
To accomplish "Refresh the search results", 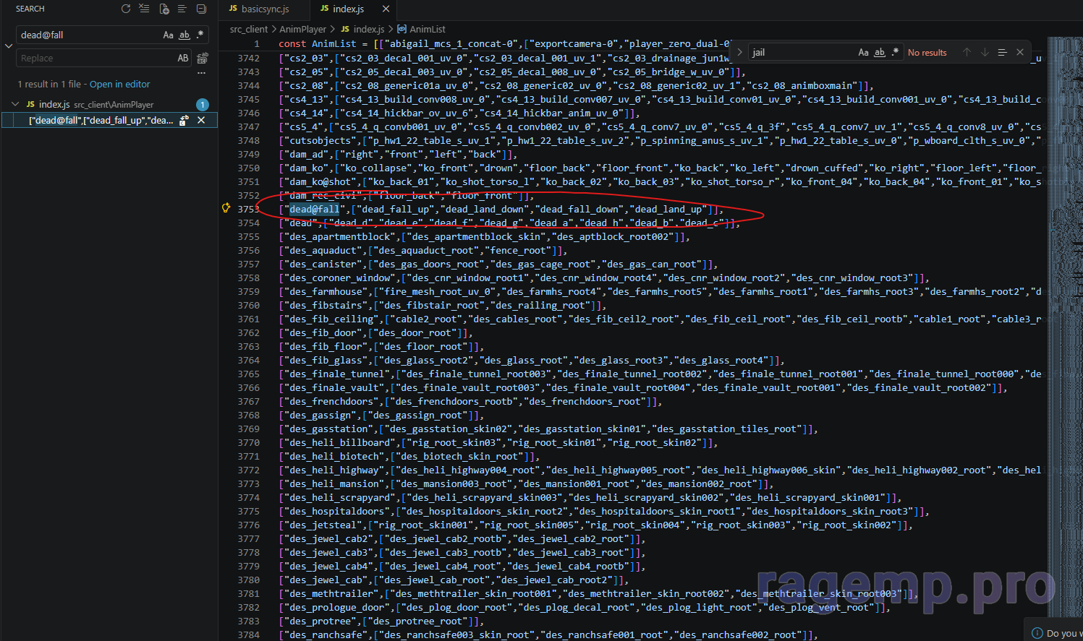I will (126, 9).
